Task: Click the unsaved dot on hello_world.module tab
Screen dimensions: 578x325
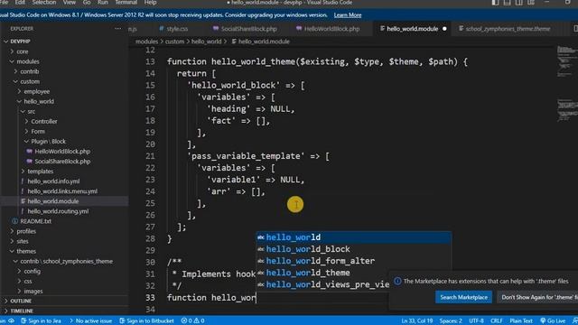Action: tap(444, 29)
